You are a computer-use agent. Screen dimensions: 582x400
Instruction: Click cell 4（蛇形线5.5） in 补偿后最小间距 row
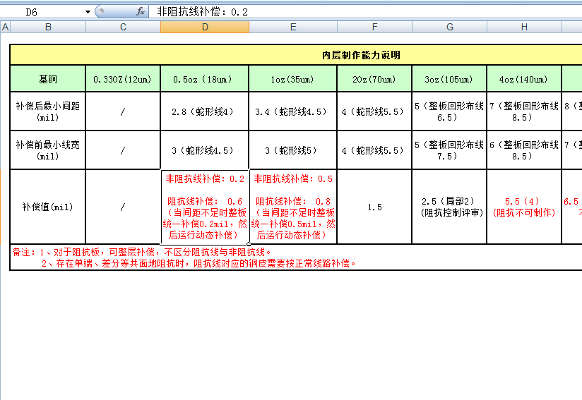click(x=374, y=111)
